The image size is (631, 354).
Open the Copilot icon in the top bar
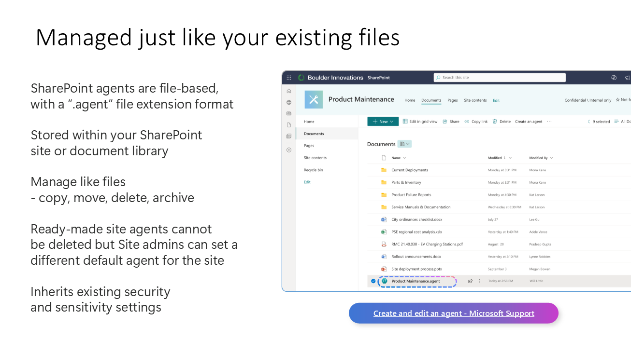point(614,78)
